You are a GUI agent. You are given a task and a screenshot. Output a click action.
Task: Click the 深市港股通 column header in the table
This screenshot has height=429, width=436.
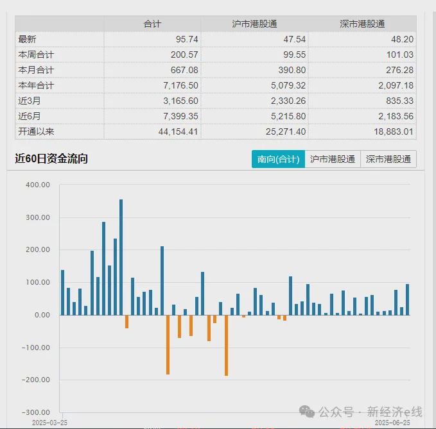(362, 24)
